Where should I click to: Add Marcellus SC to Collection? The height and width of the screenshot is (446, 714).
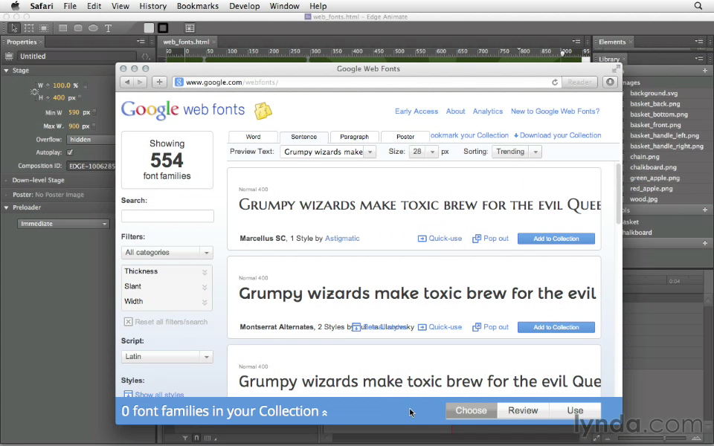click(x=556, y=239)
